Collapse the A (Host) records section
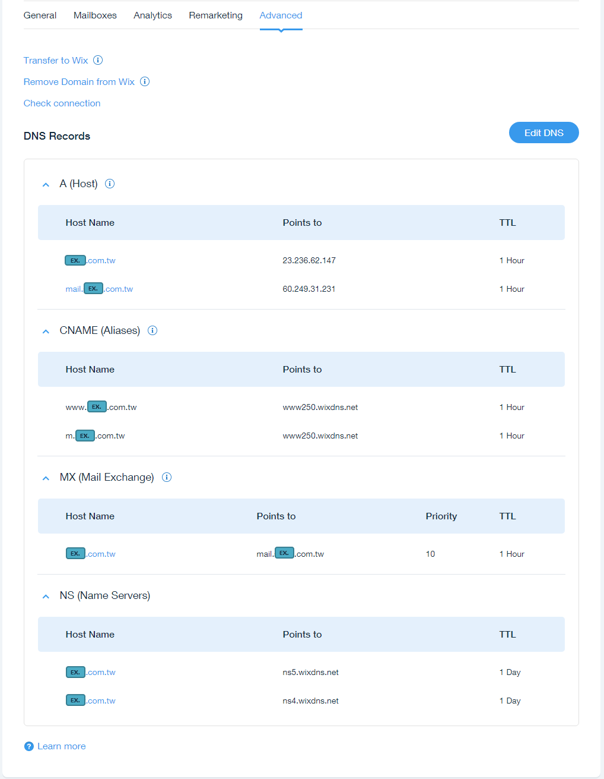 46,185
